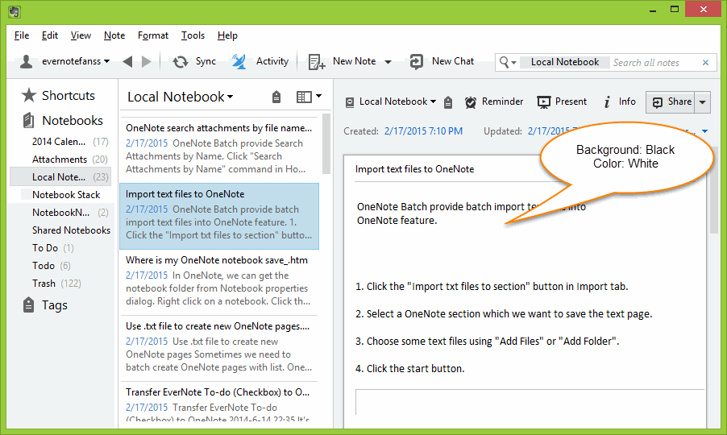The width and height of the screenshot is (727, 435).
Task: Open note "Use .txt file to create new OneNote pages"
Action: click(219, 346)
